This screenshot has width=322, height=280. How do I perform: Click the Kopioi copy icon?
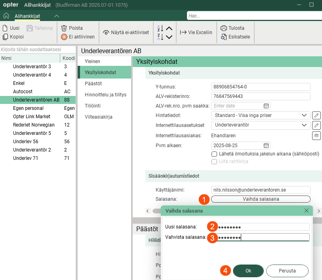[5, 37]
